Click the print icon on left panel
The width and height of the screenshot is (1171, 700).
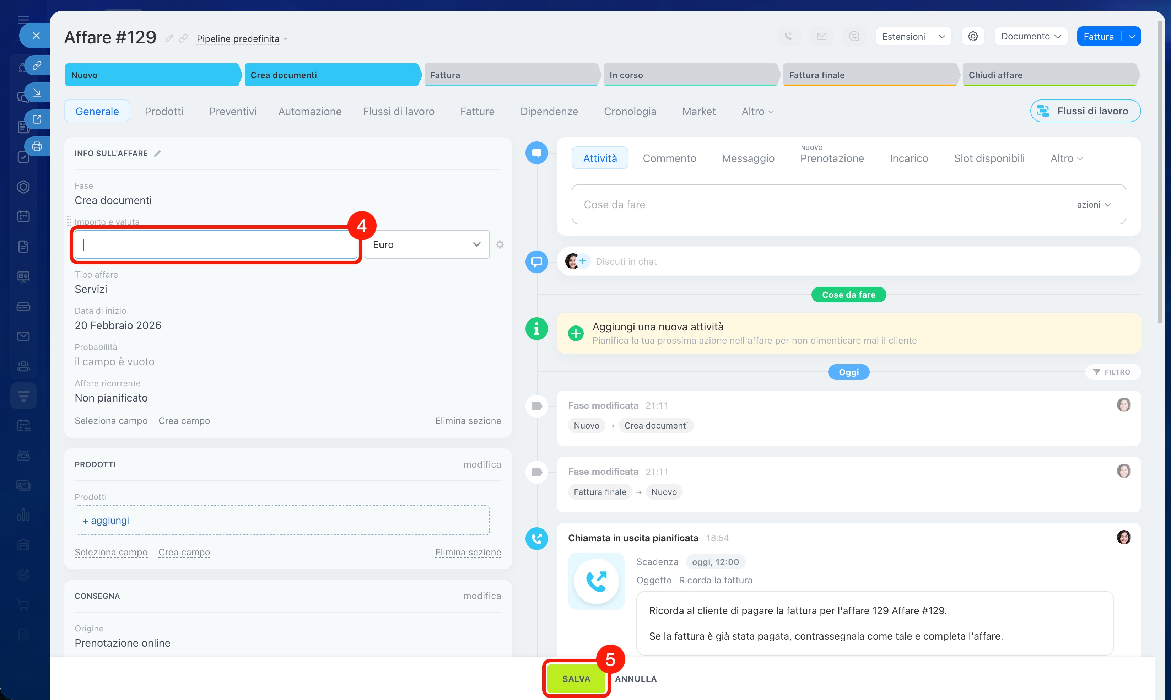pyautogui.click(x=37, y=146)
